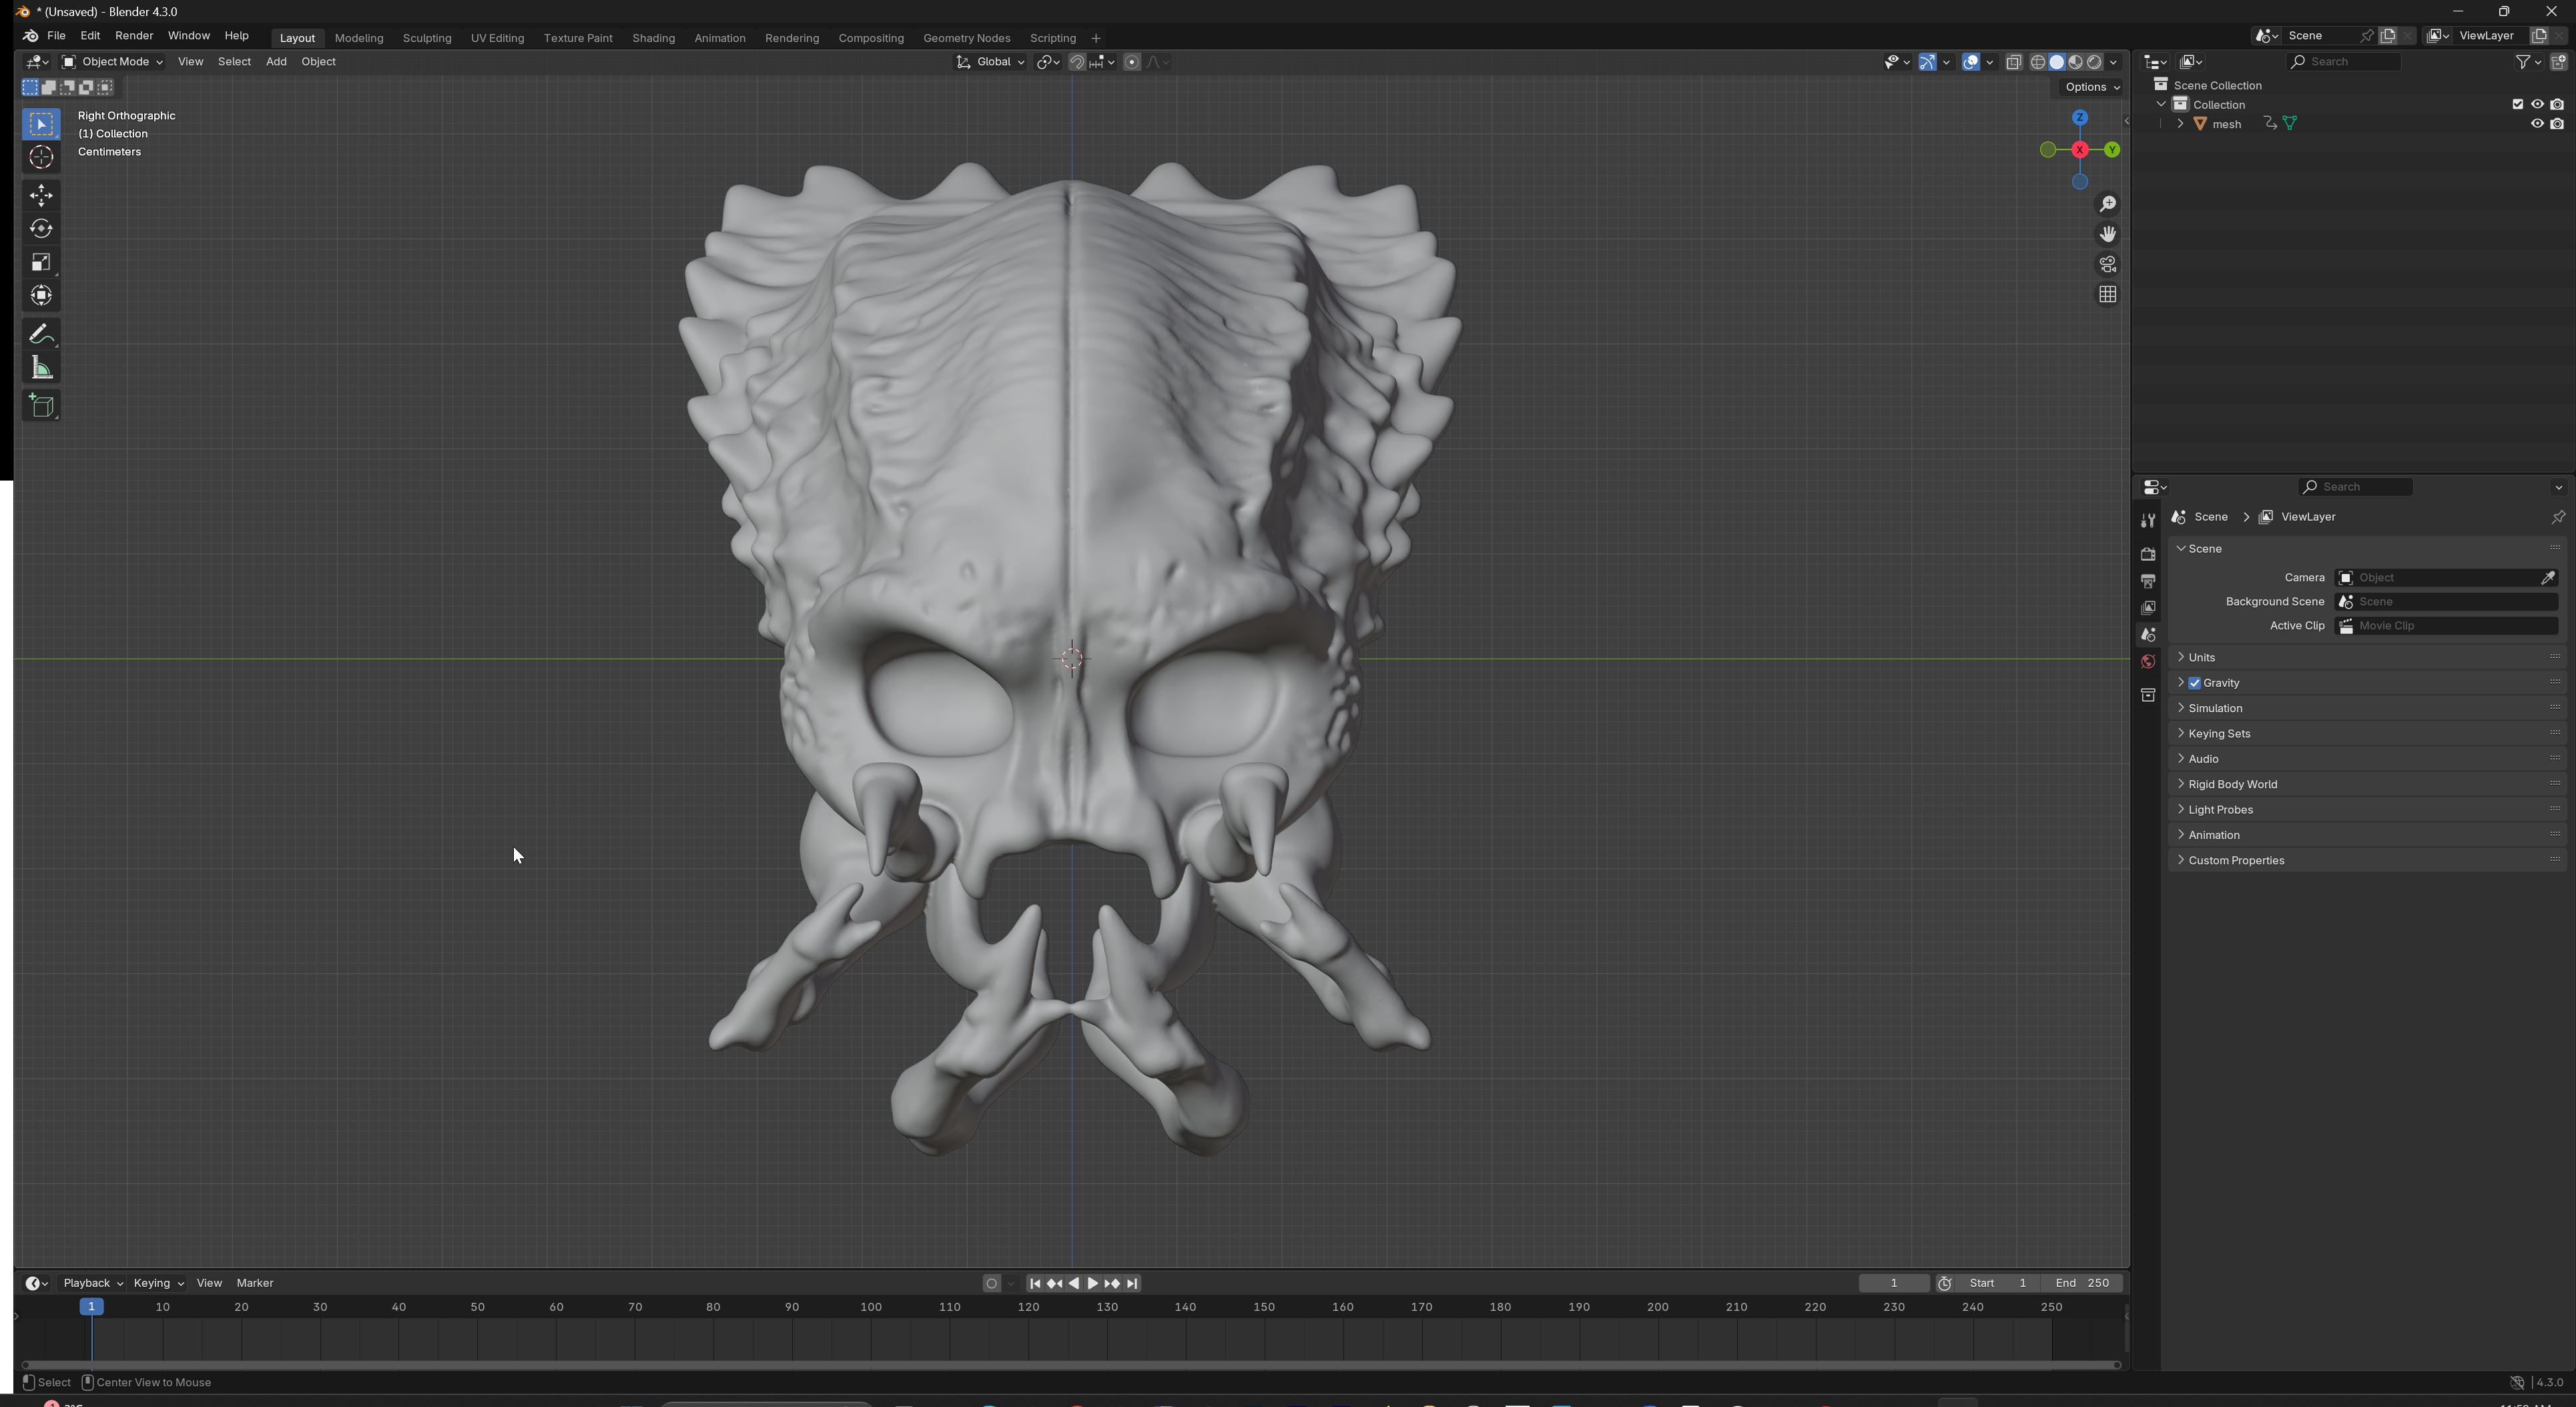This screenshot has height=1407, width=2576.
Task: Click the Blender logo menu icon
Action: [x=30, y=36]
